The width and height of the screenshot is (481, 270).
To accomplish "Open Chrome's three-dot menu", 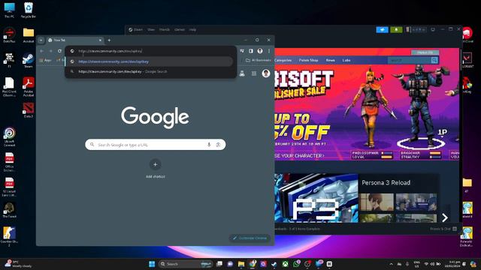I will point(269,51).
